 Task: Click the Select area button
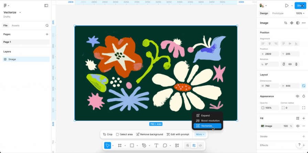tap(124, 134)
